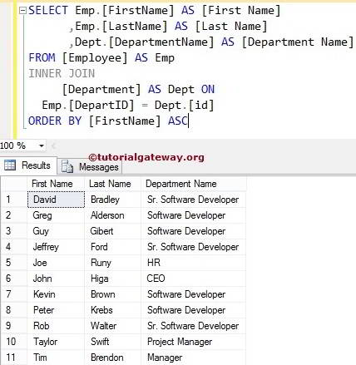
Task: Select the Gibert cell
Action: tap(113, 231)
